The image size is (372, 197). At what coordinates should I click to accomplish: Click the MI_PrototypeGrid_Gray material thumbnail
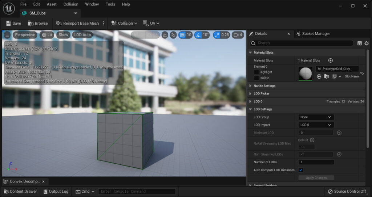[305, 73]
